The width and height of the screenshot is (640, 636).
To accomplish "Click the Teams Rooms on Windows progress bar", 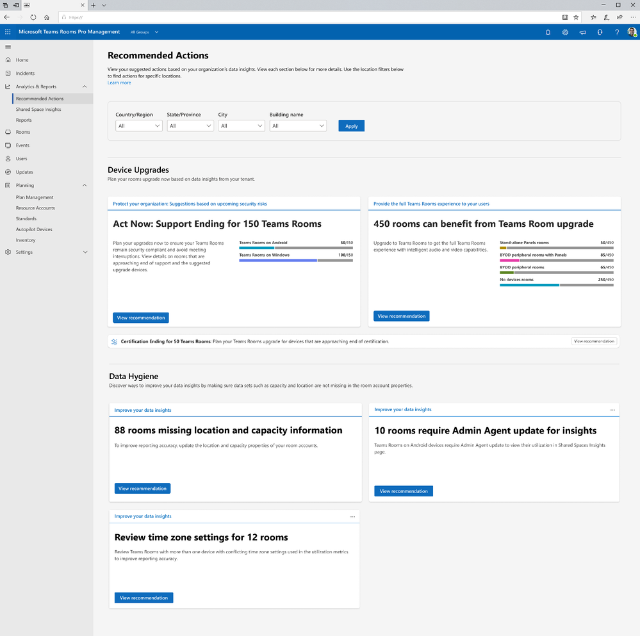I will (295, 260).
